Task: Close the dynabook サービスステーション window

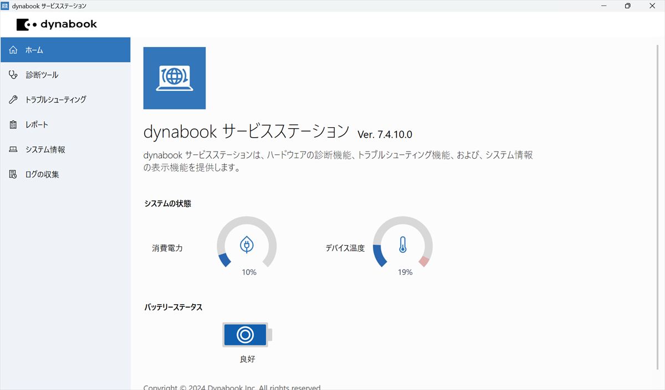Action: click(652, 6)
